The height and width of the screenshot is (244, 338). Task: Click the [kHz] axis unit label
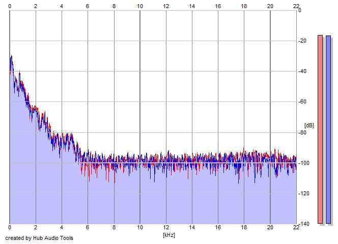pyautogui.click(x=169, y=235)
